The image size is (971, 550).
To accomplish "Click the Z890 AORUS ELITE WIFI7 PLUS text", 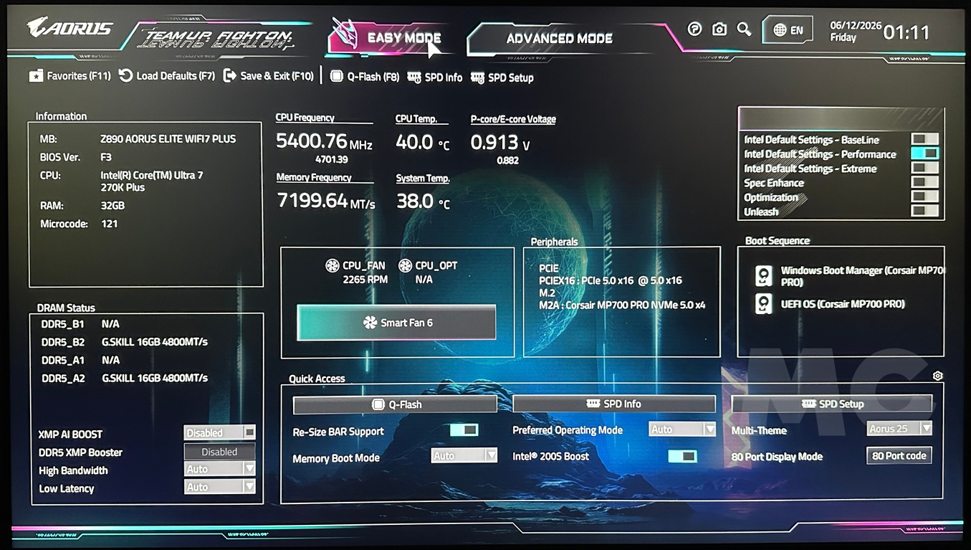I will [x=168, y=138].
